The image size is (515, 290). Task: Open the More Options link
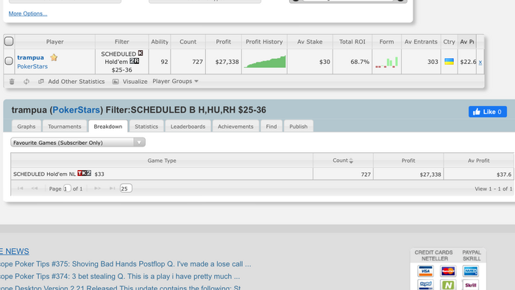pos(28,13)
